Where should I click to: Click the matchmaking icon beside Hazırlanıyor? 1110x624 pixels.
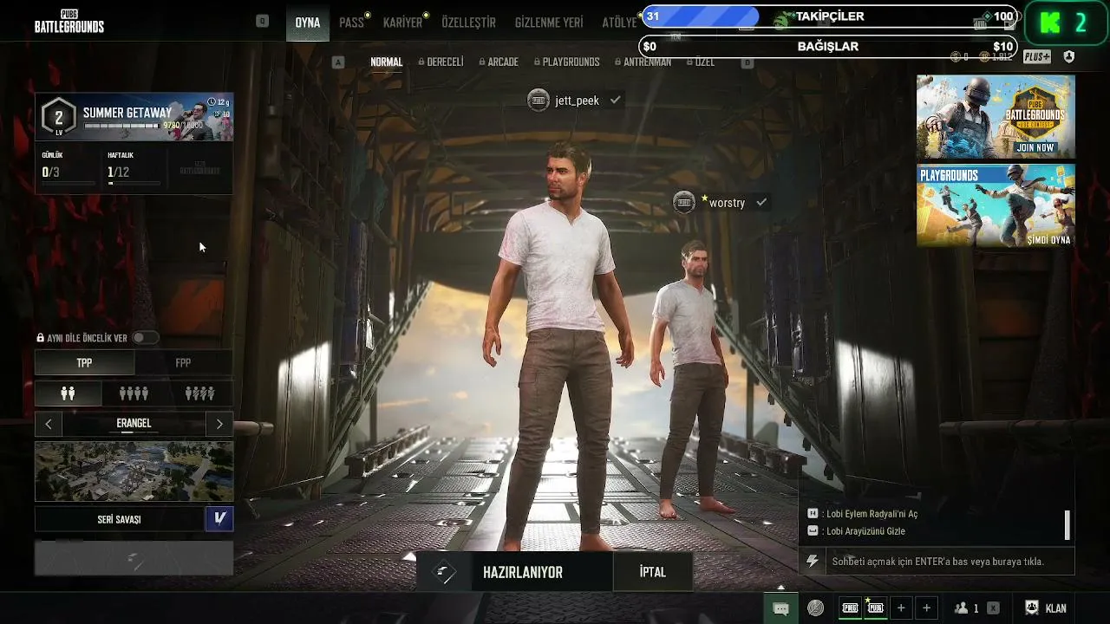pyautogui.click(x=444, y=572)
